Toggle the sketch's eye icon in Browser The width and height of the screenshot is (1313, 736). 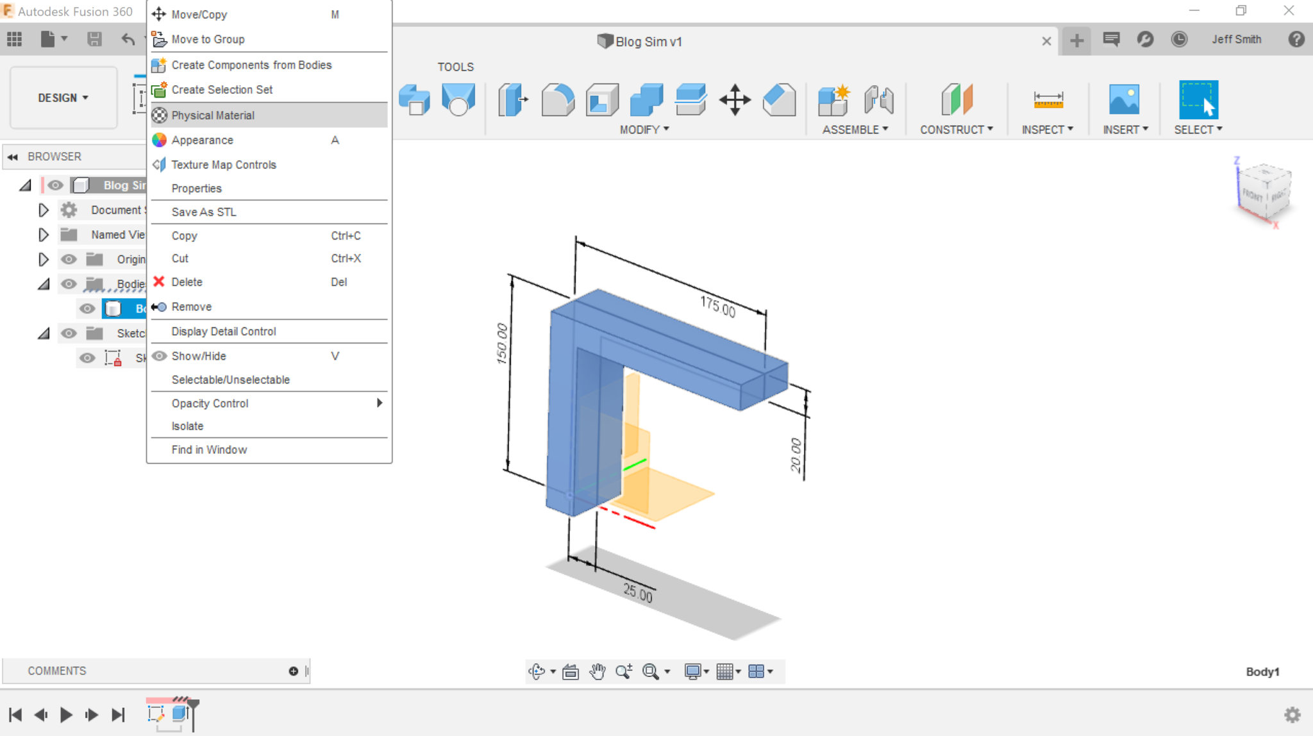point(87,358)
